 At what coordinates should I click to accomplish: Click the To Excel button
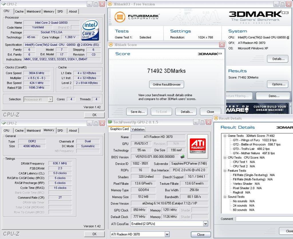point(161,112)
